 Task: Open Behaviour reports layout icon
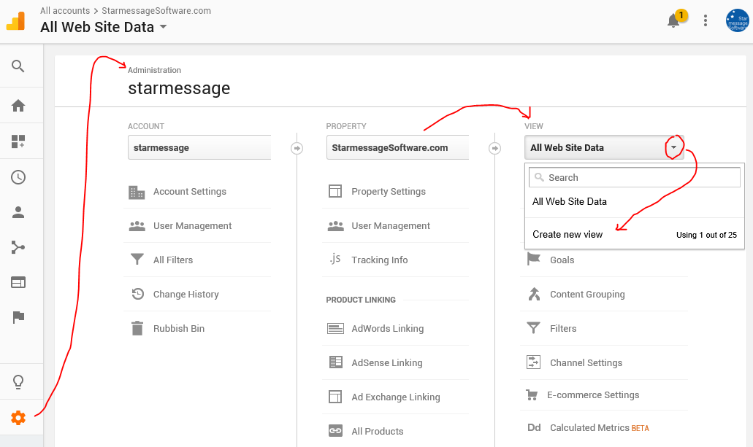pyautogui.click(x=18, y=282)
